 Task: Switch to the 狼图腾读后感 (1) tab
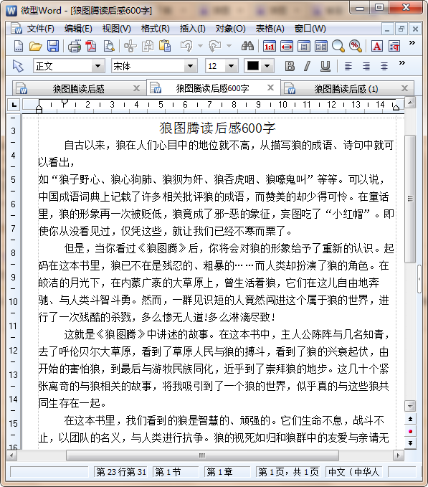pyautogui.click(x=346, y=89)
